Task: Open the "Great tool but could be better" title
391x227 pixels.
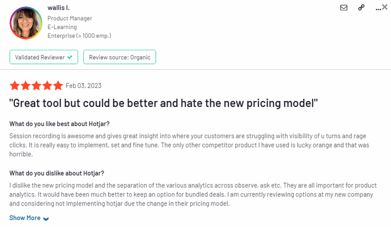Action: (x=164, y=103)
